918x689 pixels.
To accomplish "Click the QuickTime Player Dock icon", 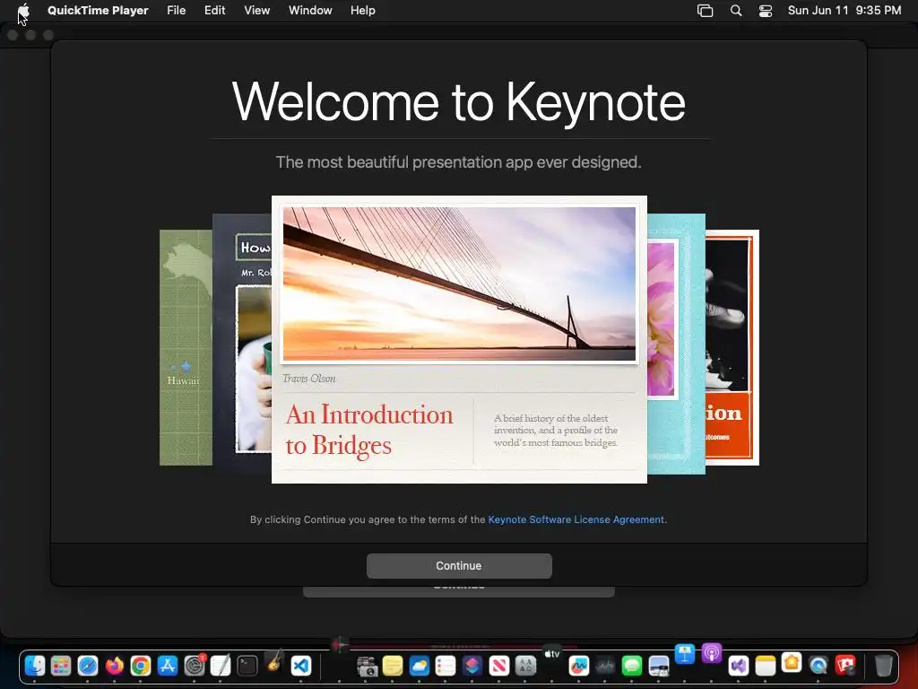I will [818, 666].
